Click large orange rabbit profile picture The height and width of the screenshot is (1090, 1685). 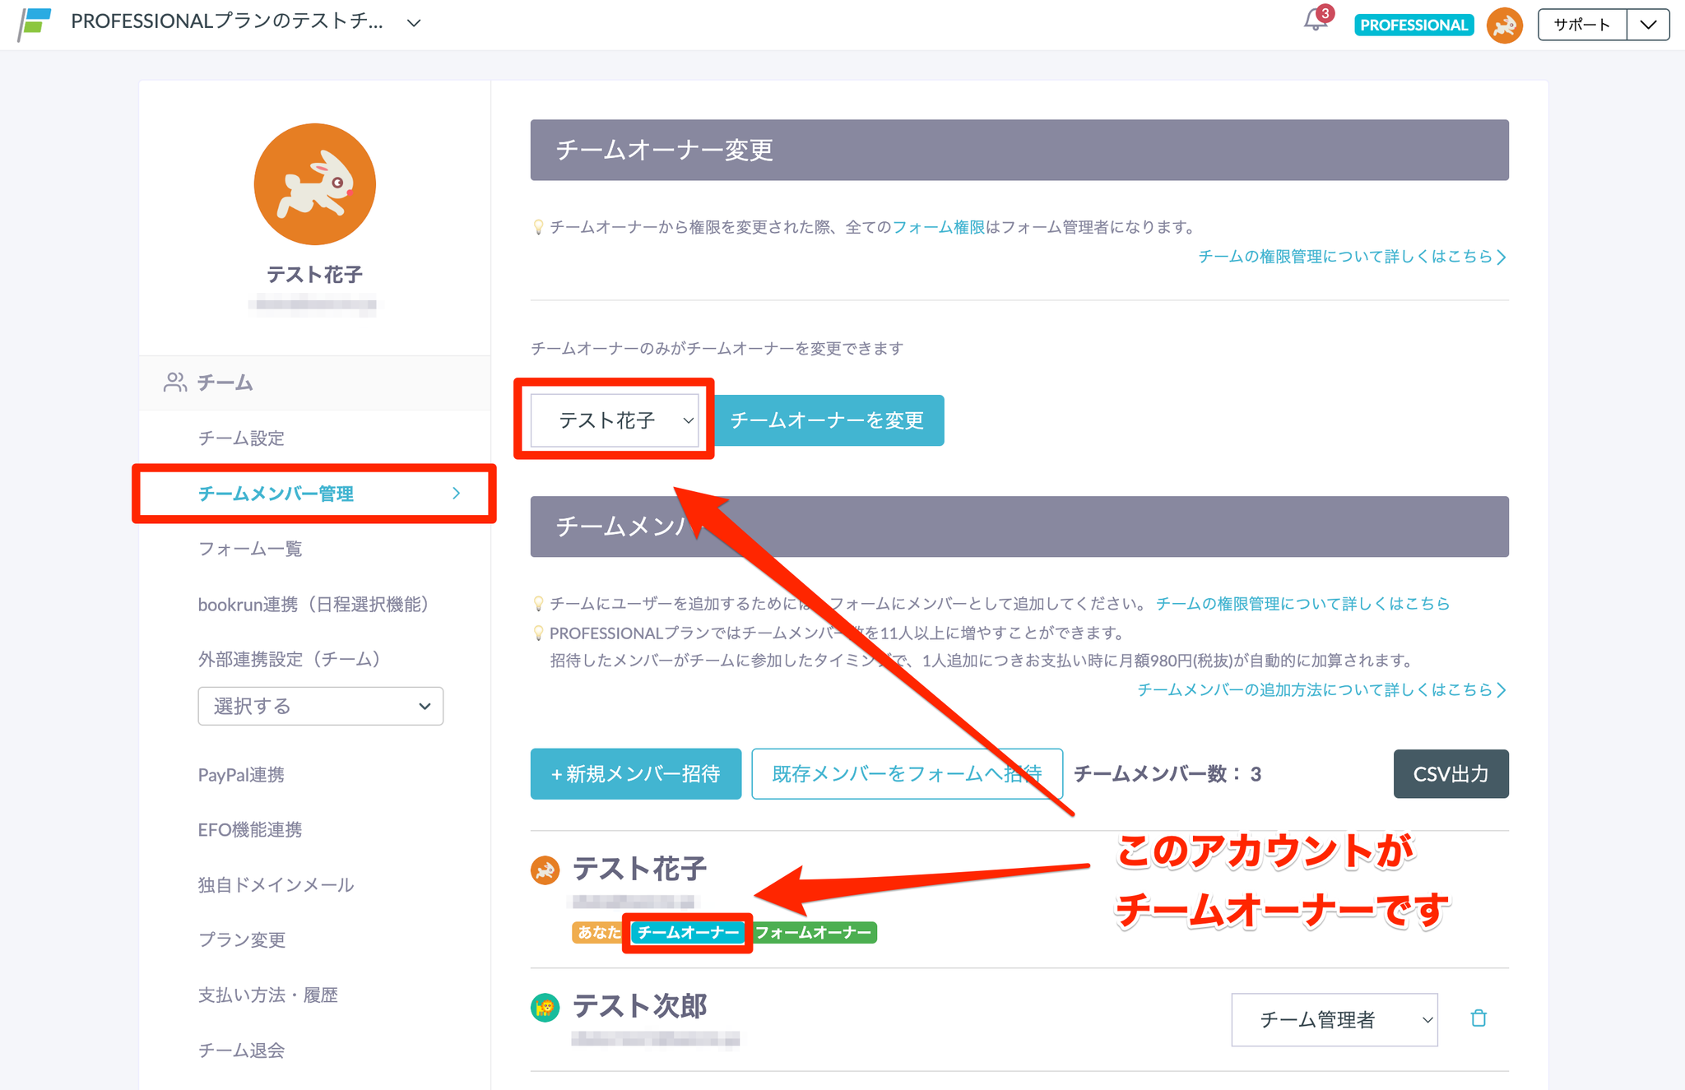click(314, 184)
